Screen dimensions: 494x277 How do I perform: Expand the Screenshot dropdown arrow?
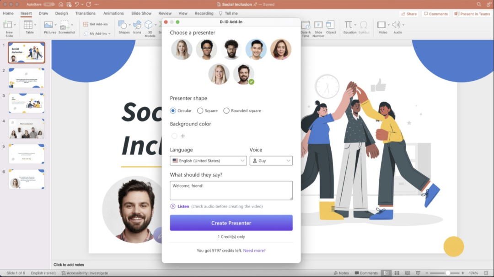click(x=72, y=25)
